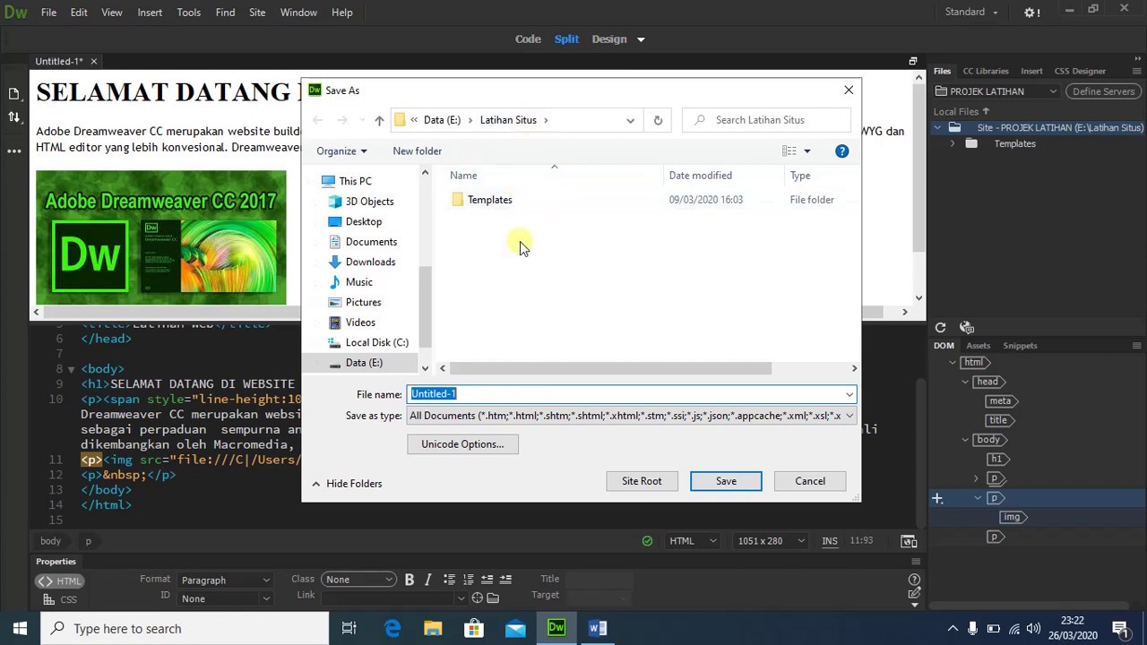1147x645 pixels.
Task: Click the Cancel button in Save As
Action: click(x=810, y=481)
